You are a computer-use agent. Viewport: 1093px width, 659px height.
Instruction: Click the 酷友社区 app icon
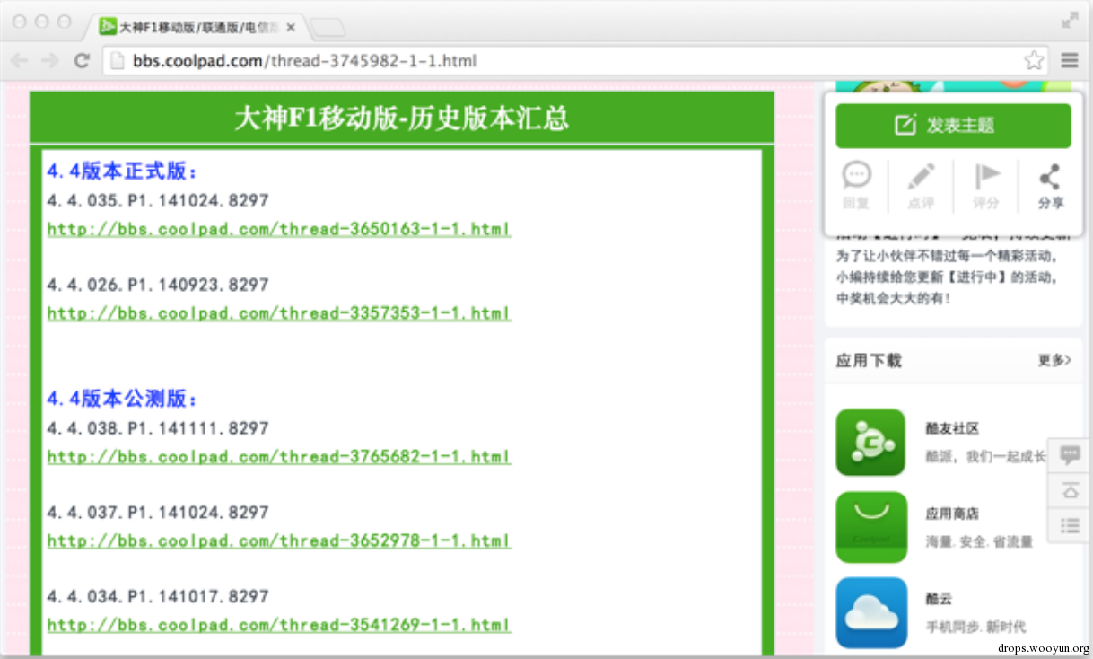[x=870, y=443]
